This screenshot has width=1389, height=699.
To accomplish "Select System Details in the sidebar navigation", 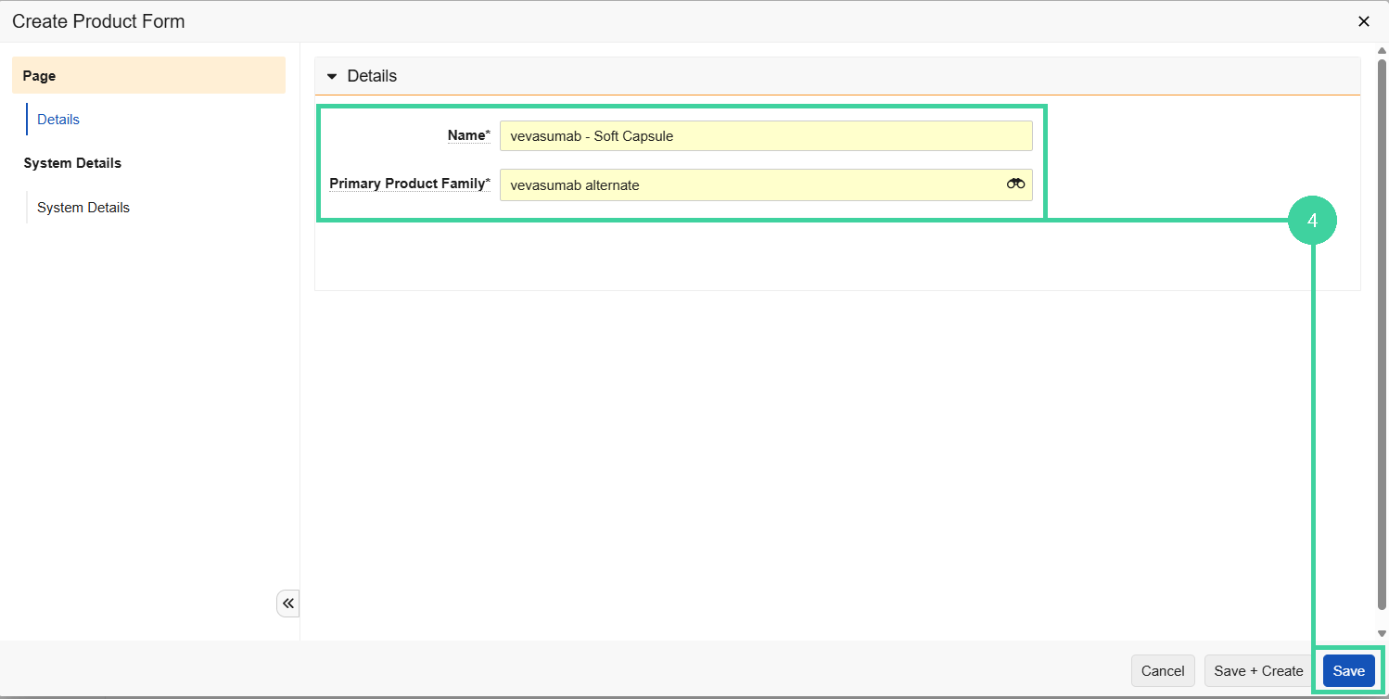I will point(83,207).
